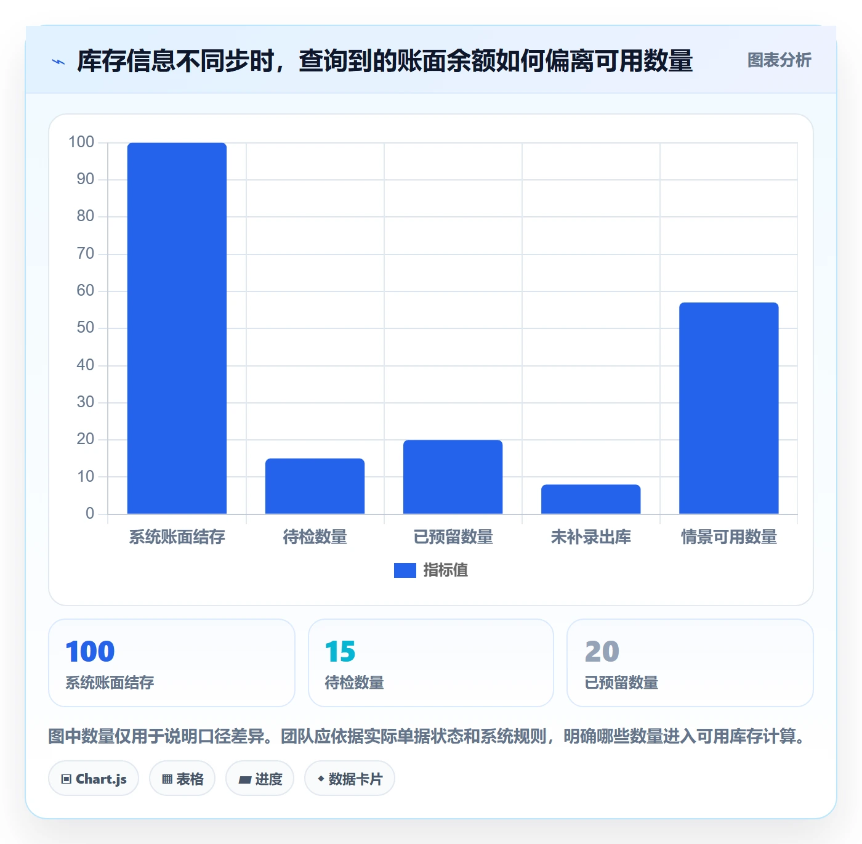Toggle the 指标值 legend color swatch
Viewport: 862px width, 844px height.
405,570
